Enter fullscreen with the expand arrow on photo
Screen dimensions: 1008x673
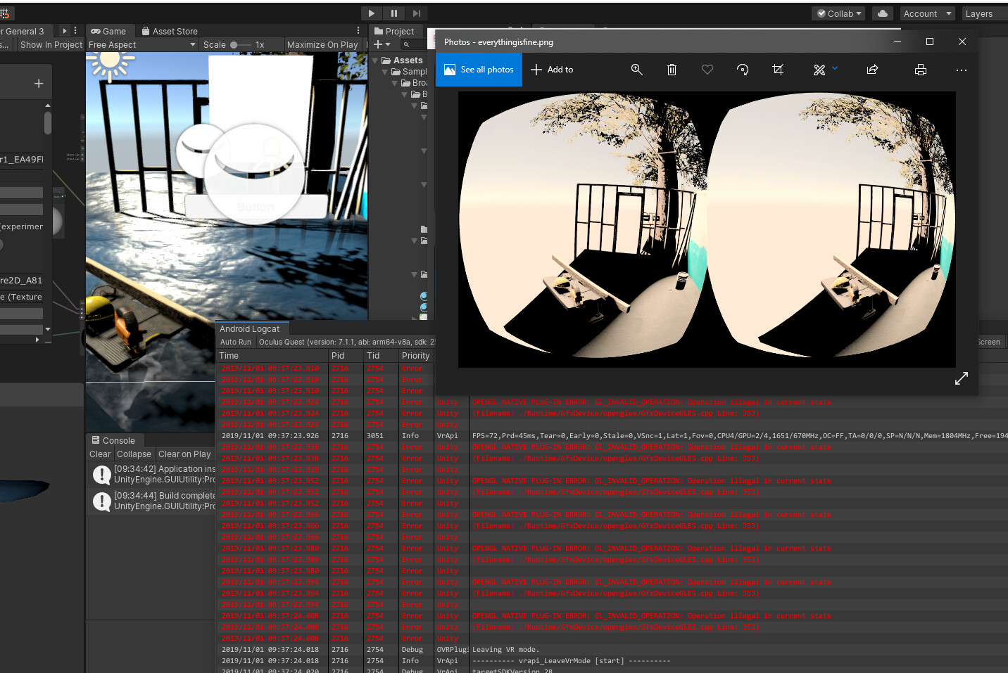[x=962, y=378]
